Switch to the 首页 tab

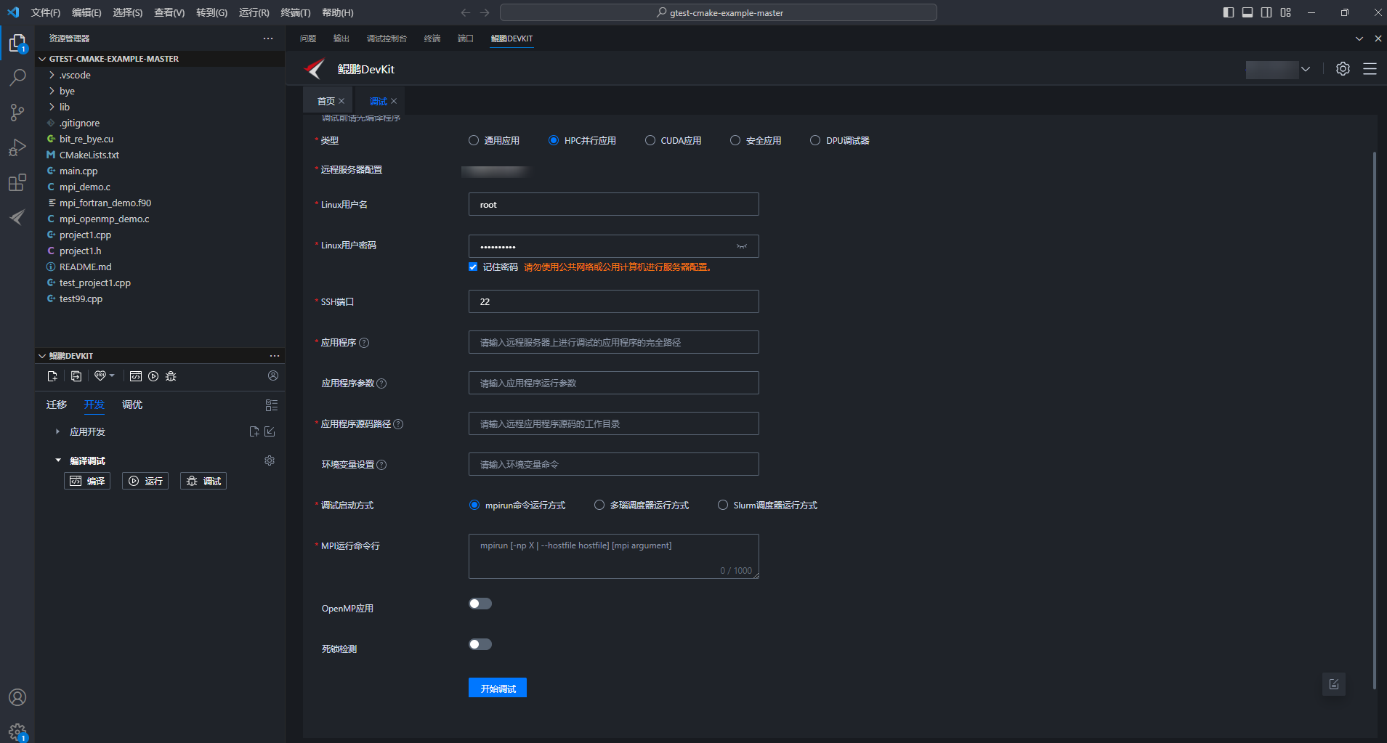point(326,101)
